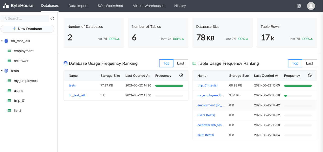Select tmp_01 in the sidebar tree
The width and height of the screenshot is (323, 152).
click(20, 101)
